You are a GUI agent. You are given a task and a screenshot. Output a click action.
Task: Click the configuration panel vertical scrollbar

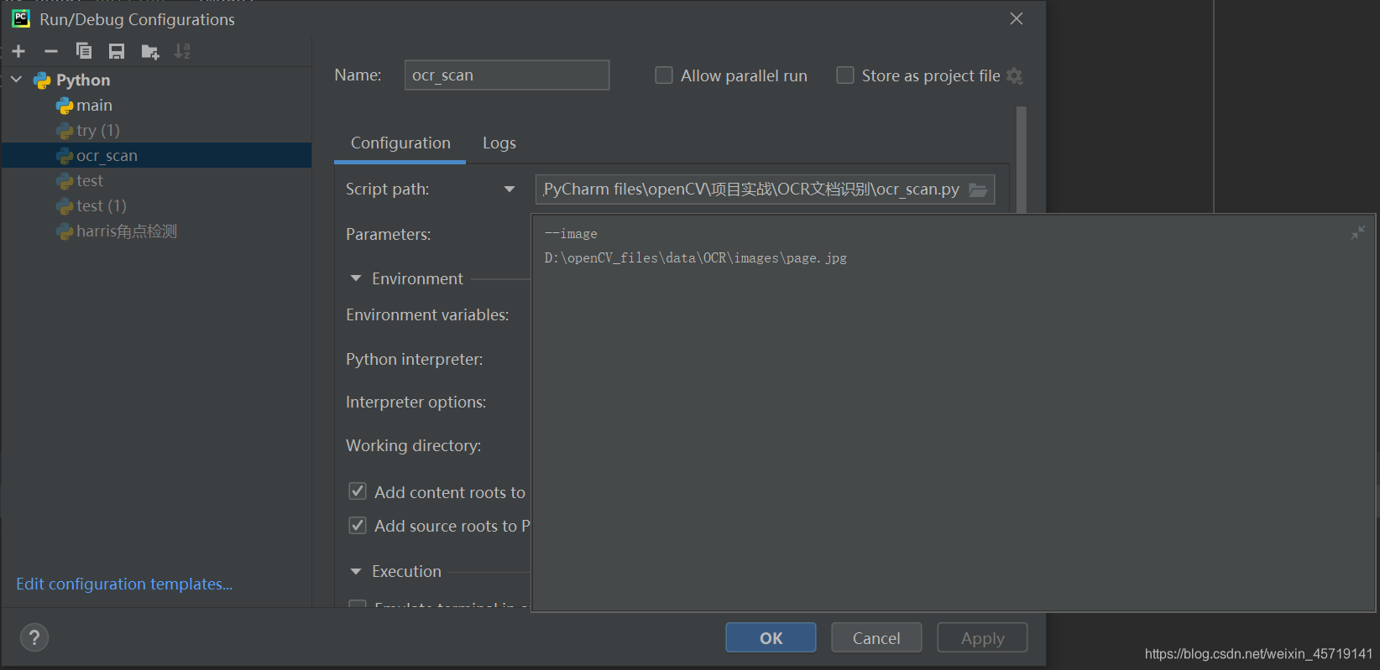click(x=1022, y=159)
